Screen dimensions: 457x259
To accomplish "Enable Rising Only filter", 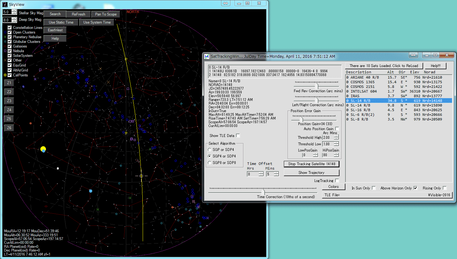I will 445,188.
